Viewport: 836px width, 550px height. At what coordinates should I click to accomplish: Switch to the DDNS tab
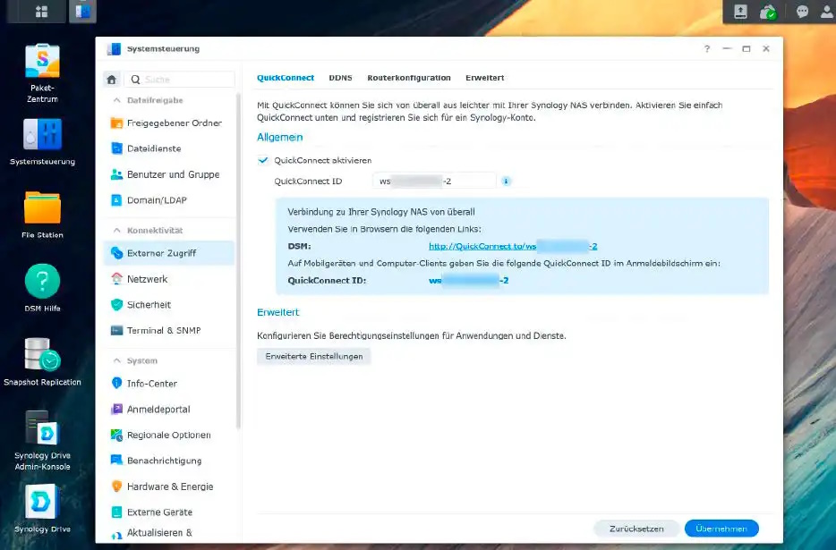[340, 78]
